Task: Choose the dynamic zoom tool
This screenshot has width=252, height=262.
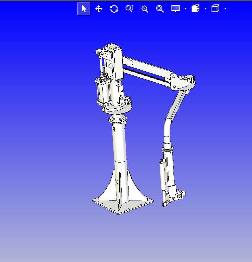Action: pos(129,9)
